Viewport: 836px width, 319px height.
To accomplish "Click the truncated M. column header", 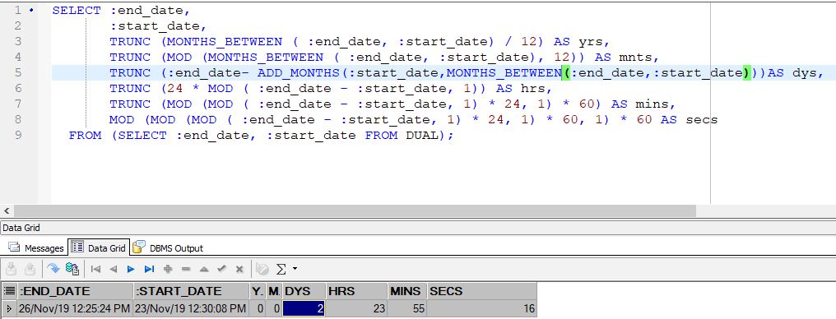I will (274, 291).
